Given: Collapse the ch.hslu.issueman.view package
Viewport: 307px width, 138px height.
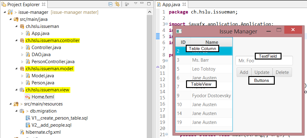Looking at the screenshot, I should click(x=17, y=90).
